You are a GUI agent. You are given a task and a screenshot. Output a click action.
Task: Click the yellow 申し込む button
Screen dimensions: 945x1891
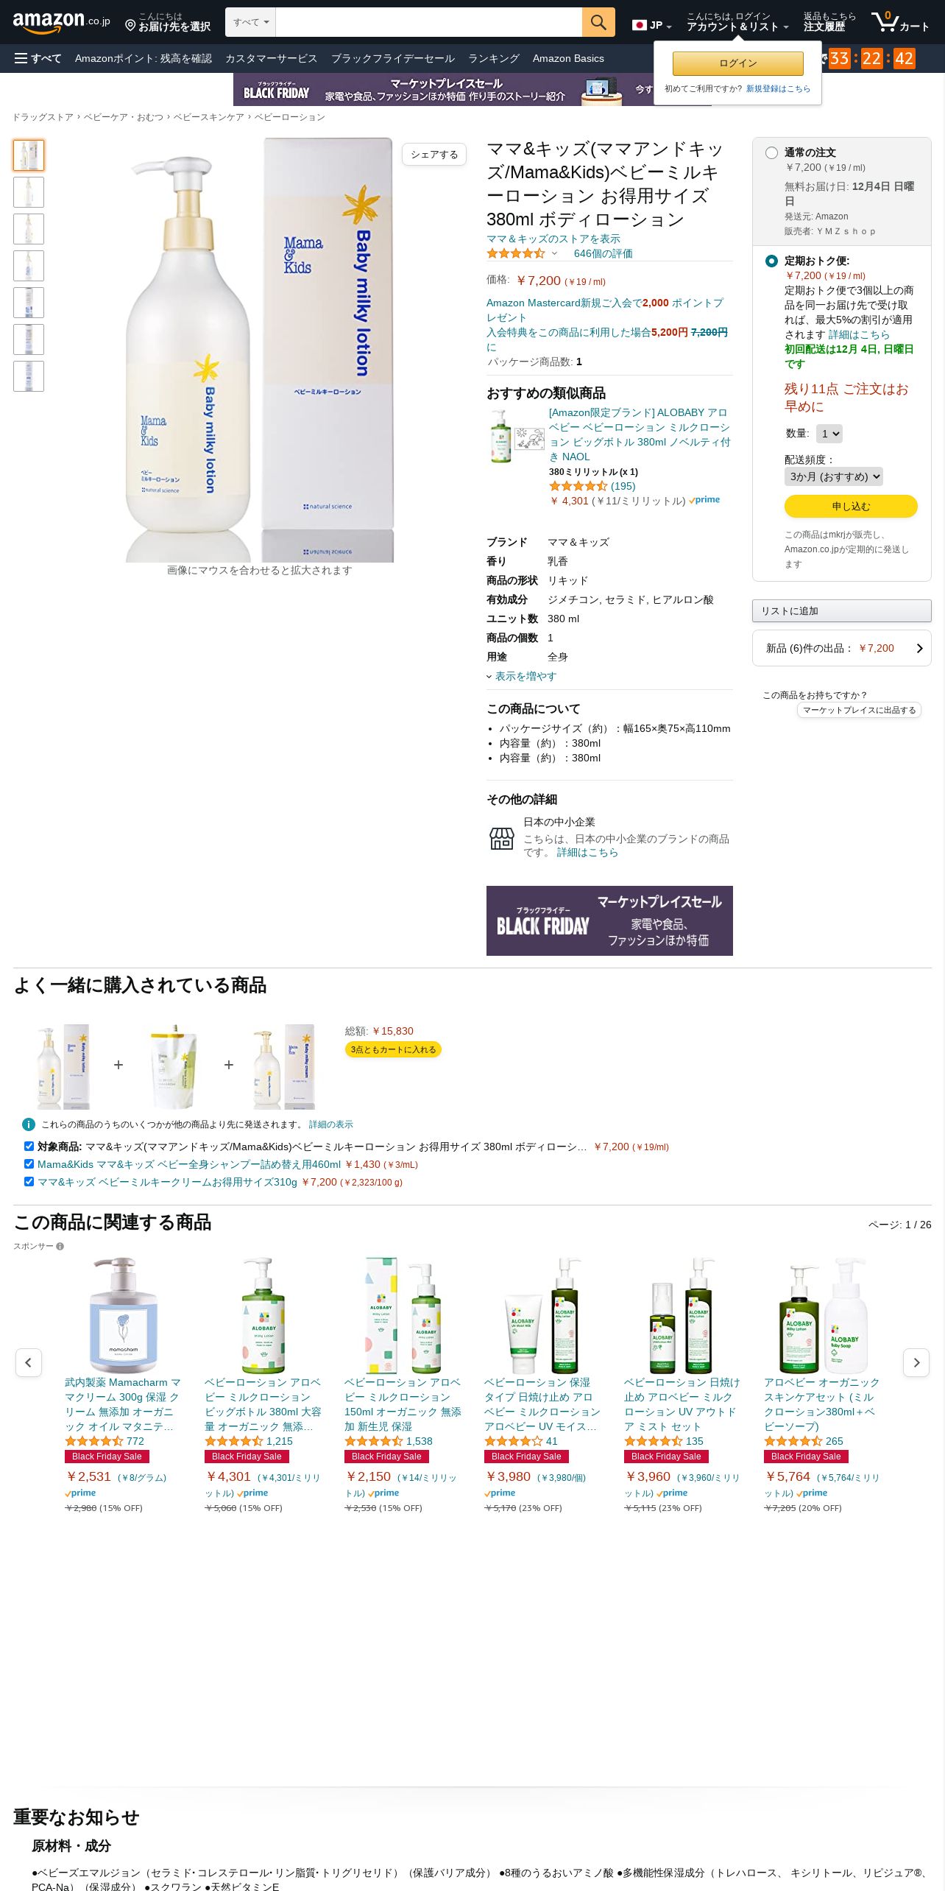[x=851, y=506]
